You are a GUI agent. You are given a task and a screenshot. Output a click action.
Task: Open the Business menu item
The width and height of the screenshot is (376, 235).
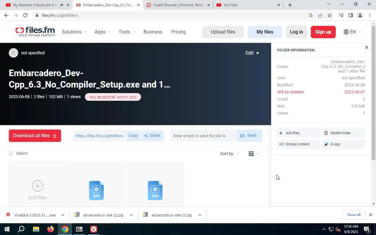(153, 32)
